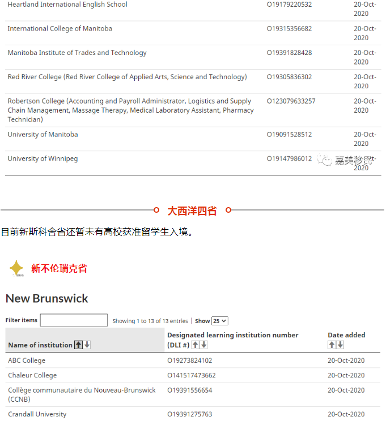Select the ABC College row
Viewport: 386px width, 421px height.
pos(27,360)
